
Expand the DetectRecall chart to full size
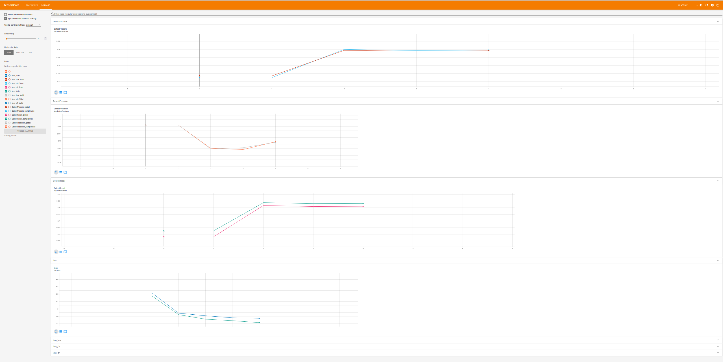[56, 252]
